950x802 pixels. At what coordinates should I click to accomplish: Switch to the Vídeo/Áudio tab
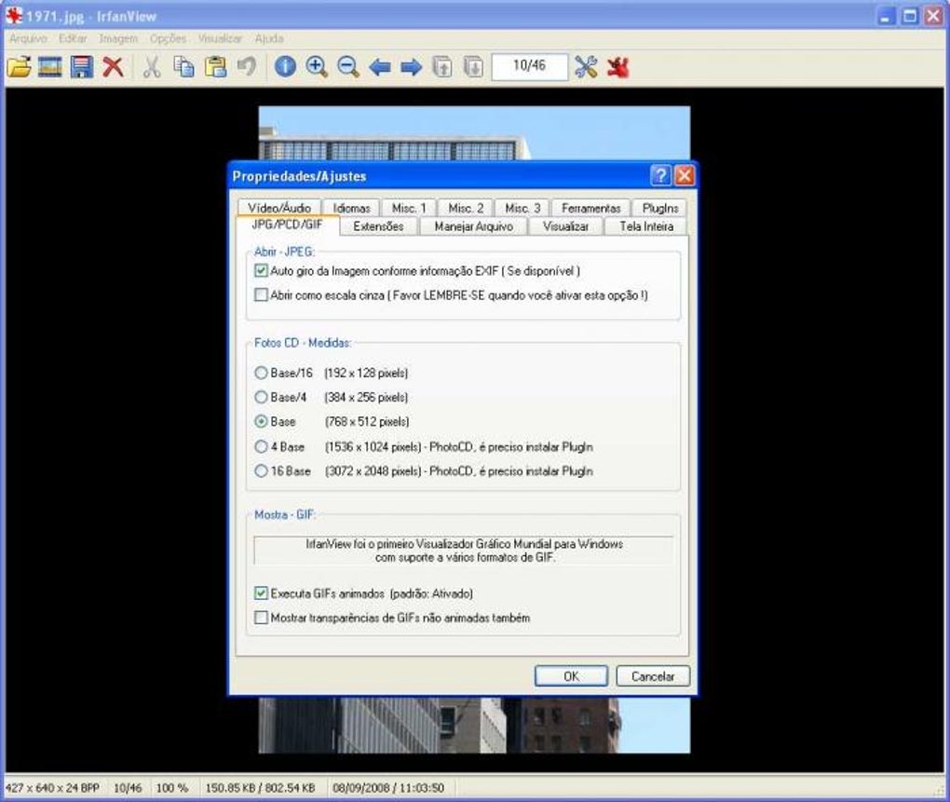click(279, 208)
